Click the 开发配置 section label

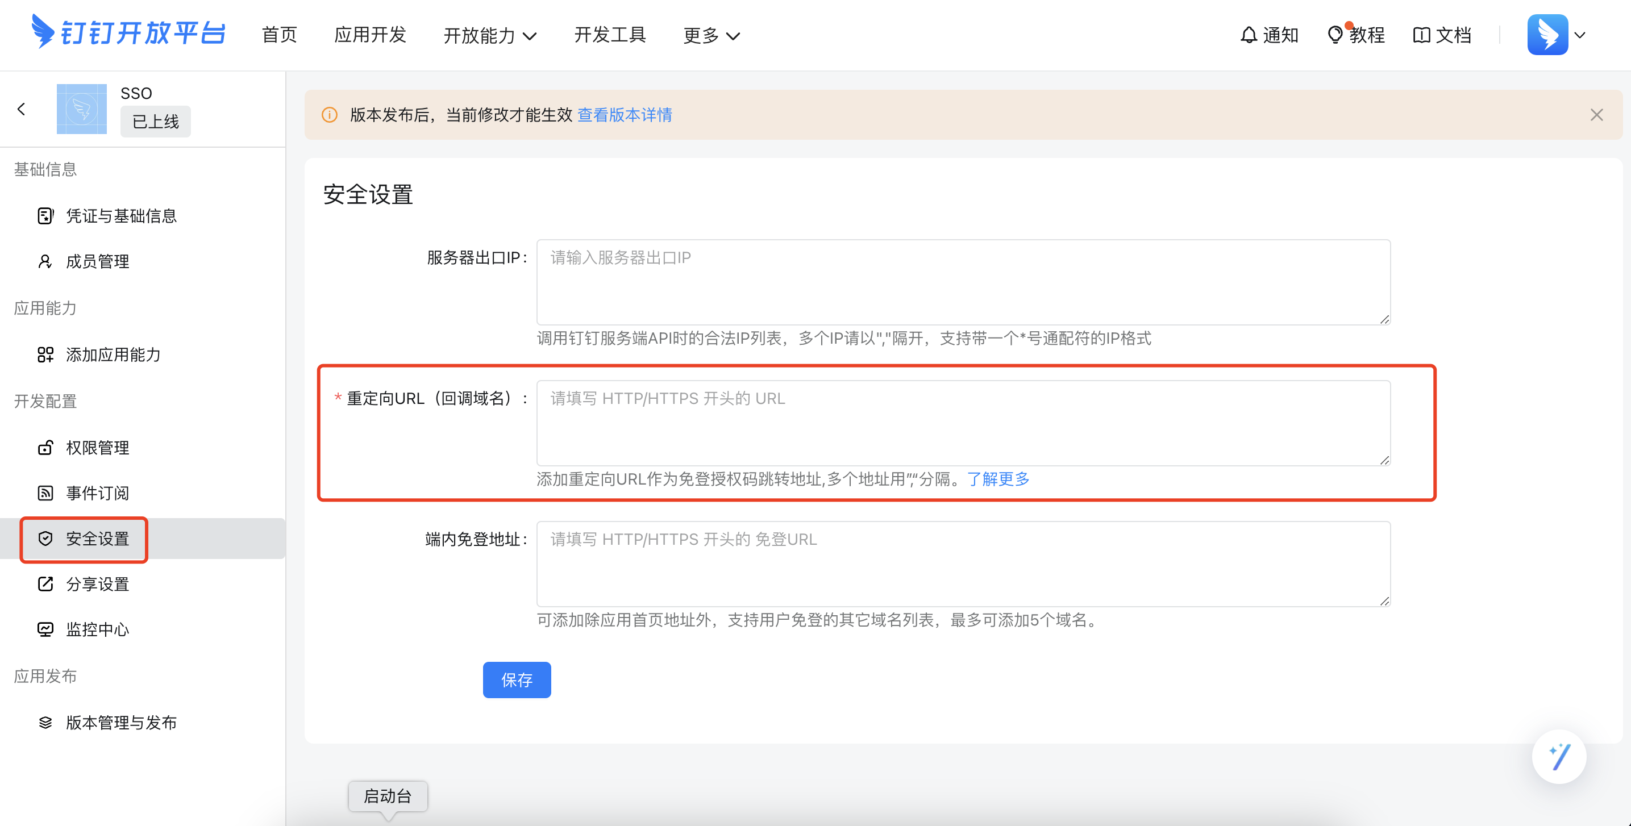(45, 401)
